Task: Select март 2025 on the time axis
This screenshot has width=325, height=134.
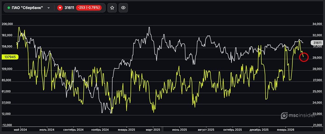Action: click(x=153, y=130)
